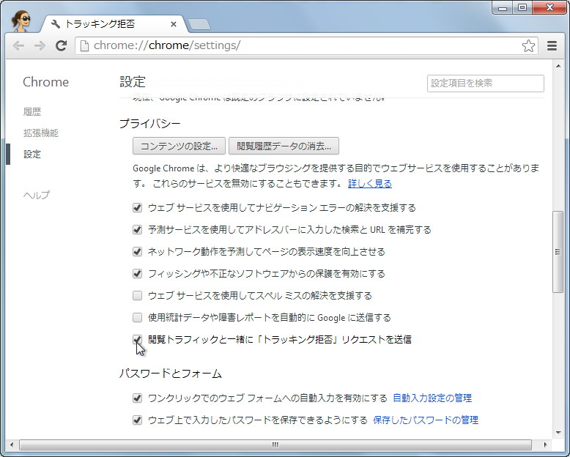The width and height of the screenshot is (570, 457).
Task: Open the 自動入力設定の管理 link
Action: tap(432, 398)
